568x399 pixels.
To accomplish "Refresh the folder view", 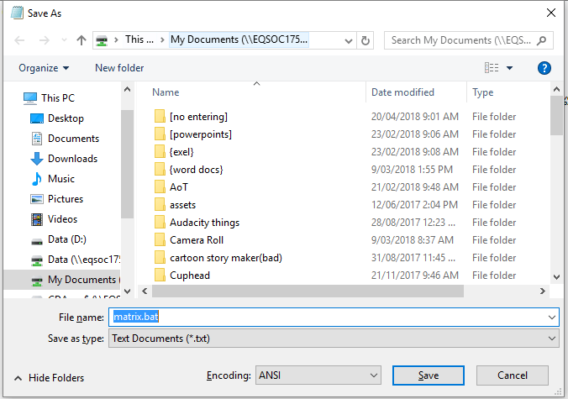I will [366, 40].
